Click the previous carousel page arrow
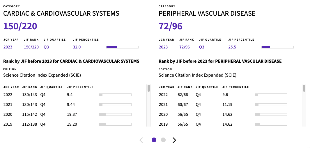The height and width of the screenshot is (148, 310). (x=141, y=140)
